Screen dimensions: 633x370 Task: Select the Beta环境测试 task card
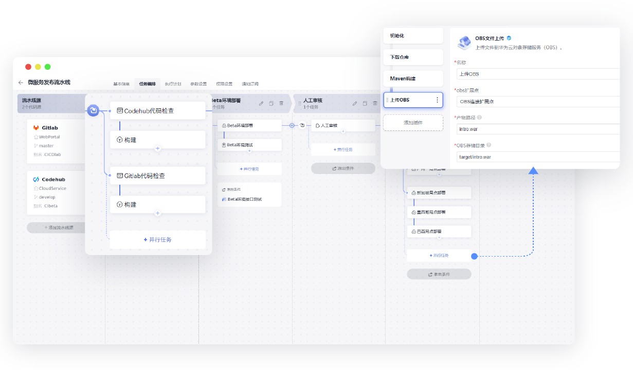(249, 145)
